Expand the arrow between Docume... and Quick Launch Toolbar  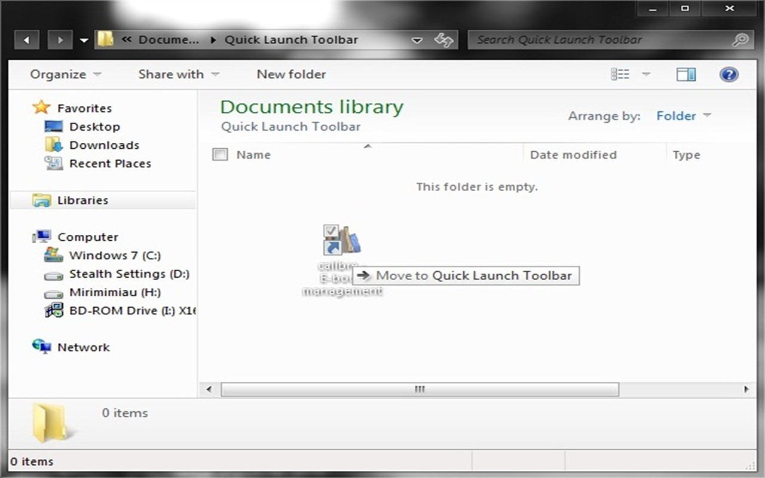(x=213, y=40)
